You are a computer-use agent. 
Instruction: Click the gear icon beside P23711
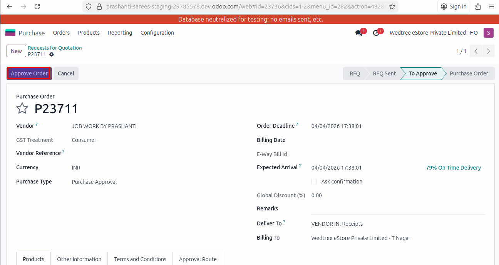(x=52, y=54)
